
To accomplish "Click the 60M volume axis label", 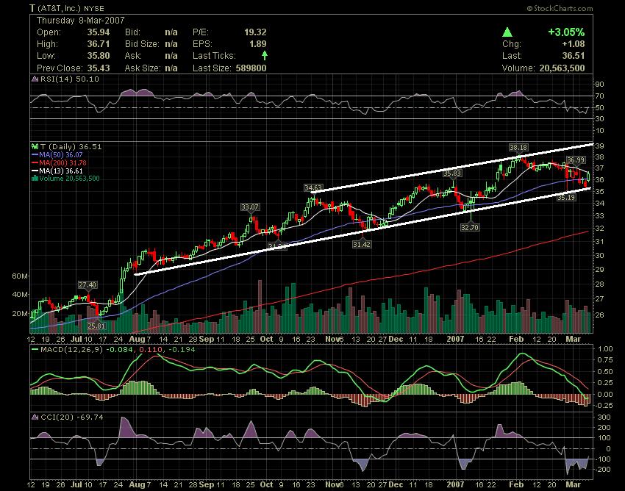I will 20,276.
